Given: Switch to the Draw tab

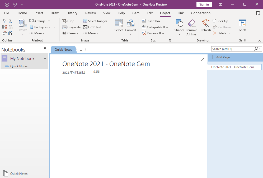Looking at the screenshot, I should point(55,13).
